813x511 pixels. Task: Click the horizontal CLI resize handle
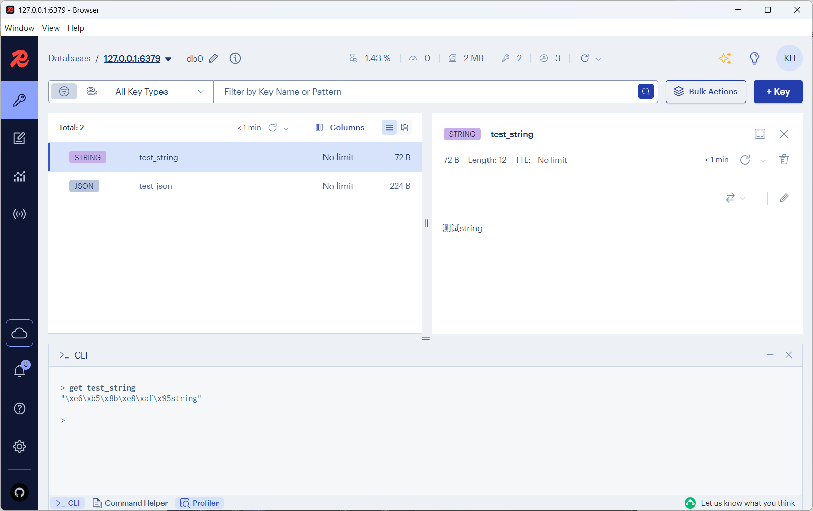click(426, 339)
